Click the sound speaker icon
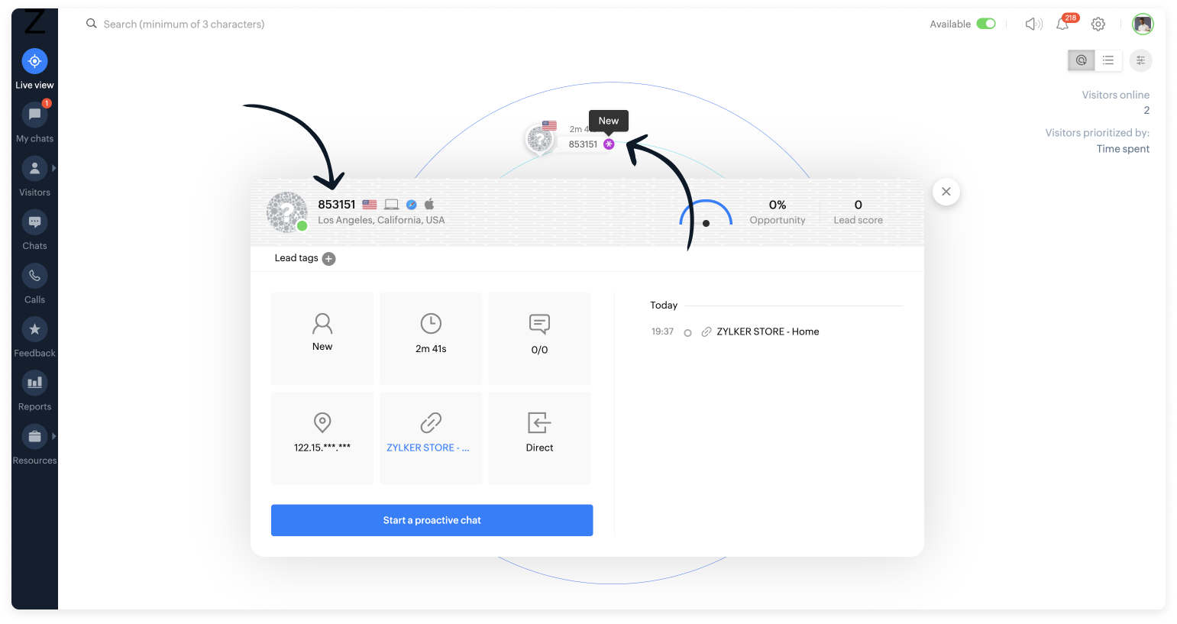1177x624 pixels. click(x=1033, y=24)
